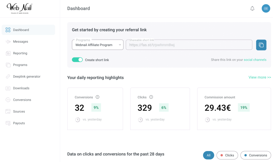273x162 pixels.
Task: Open Messages in the sidebar
Action: point(20,42)
